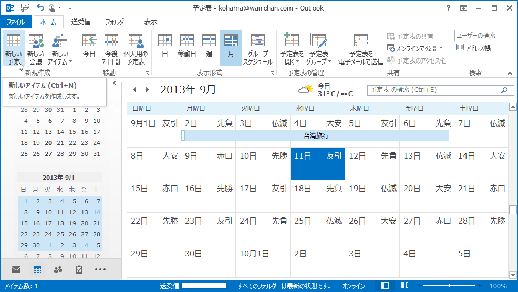The width and height of the screenshot is (518, 292).
Task: Select the 11日 友引 calendar cell
Action: pos(317,163)
